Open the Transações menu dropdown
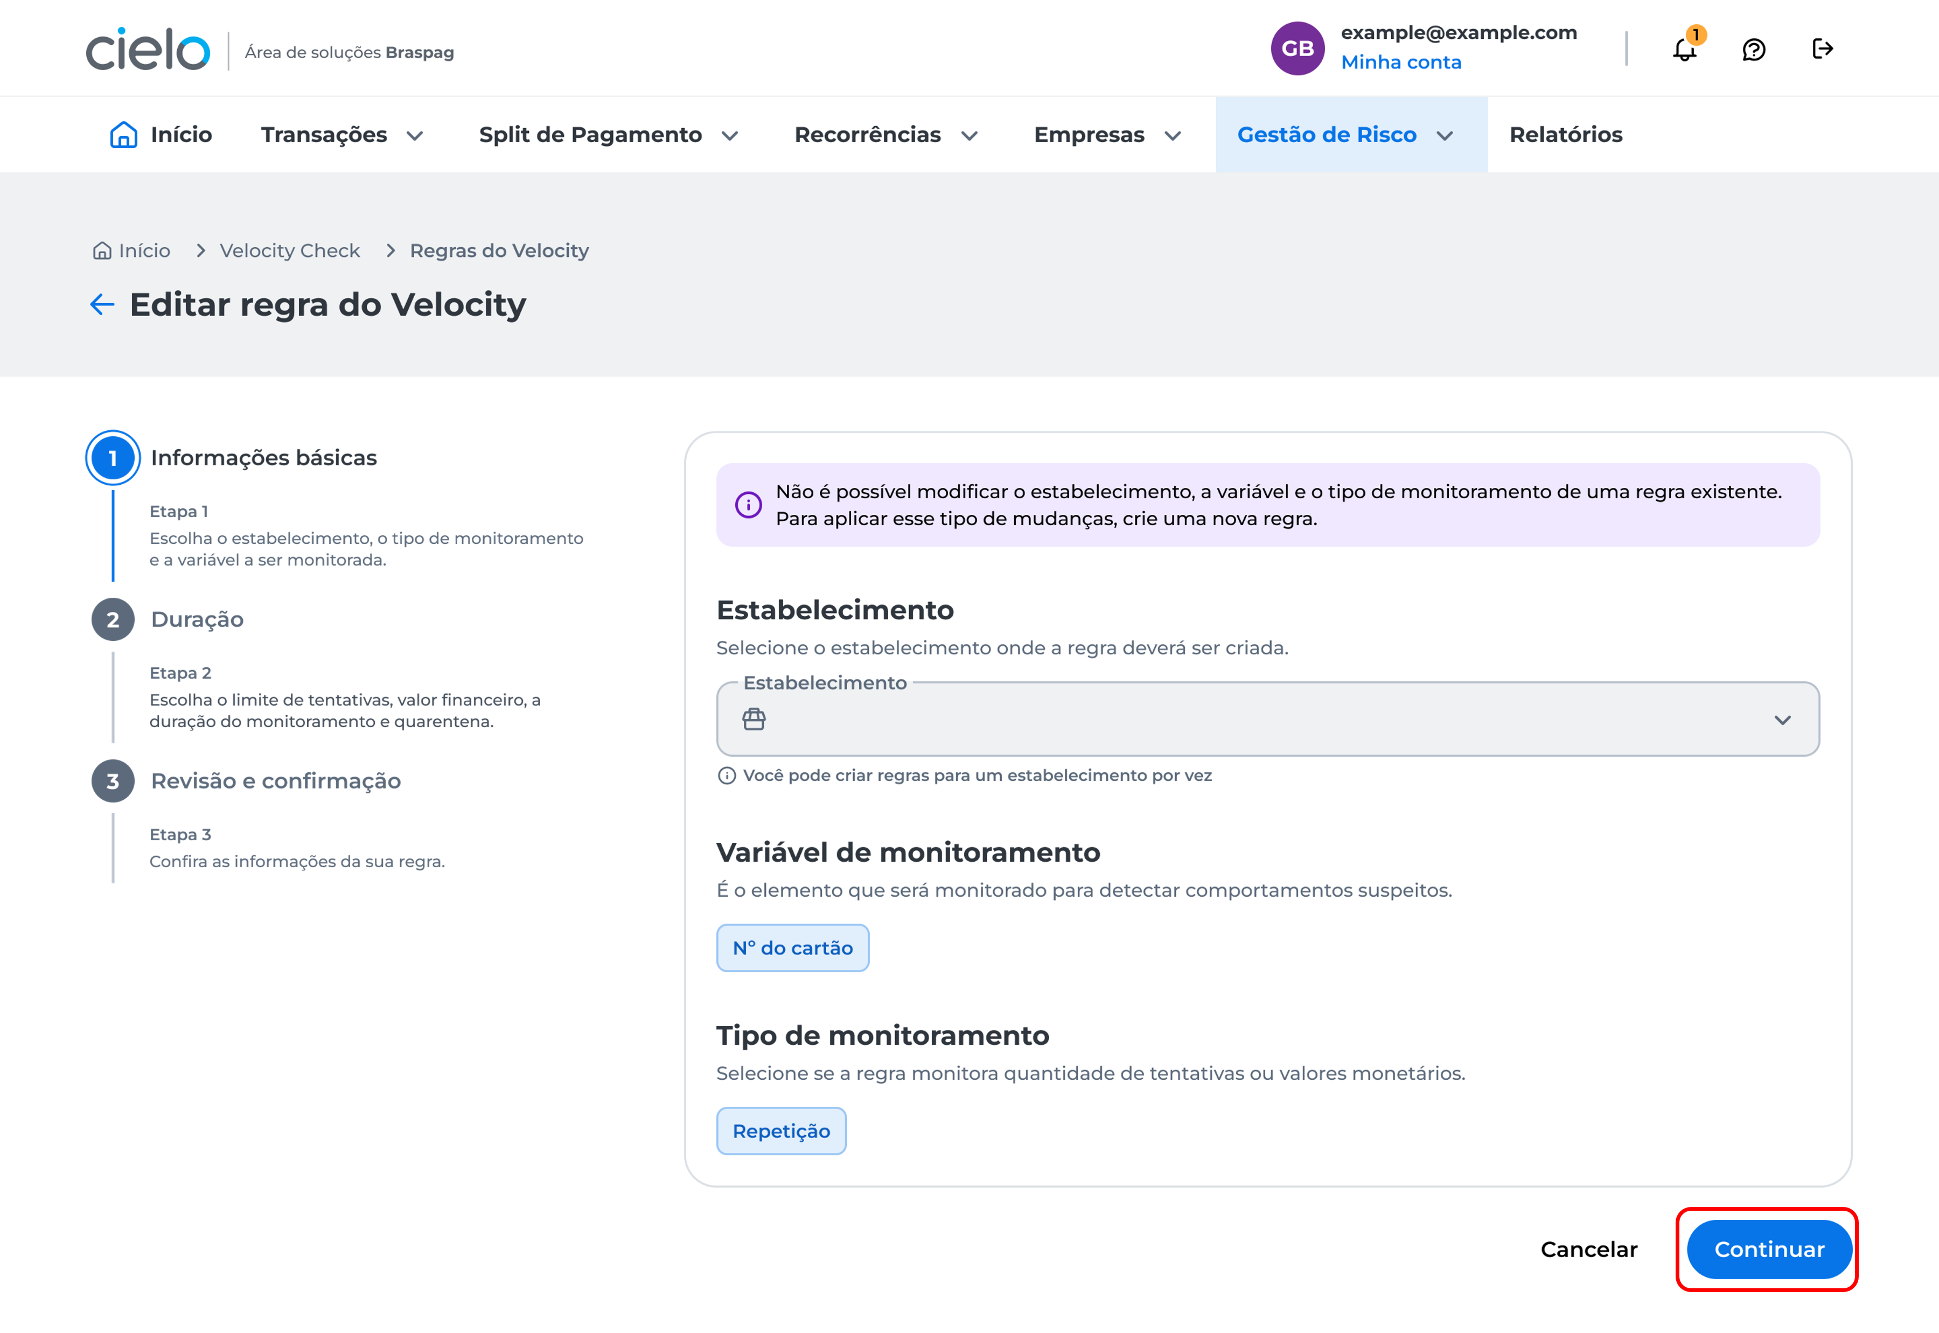The width and height of the screenshot is (1939, 1333). coord(343,135)
